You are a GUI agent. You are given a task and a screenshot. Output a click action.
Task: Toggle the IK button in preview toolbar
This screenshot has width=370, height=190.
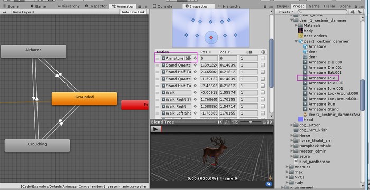click(220, 122)
